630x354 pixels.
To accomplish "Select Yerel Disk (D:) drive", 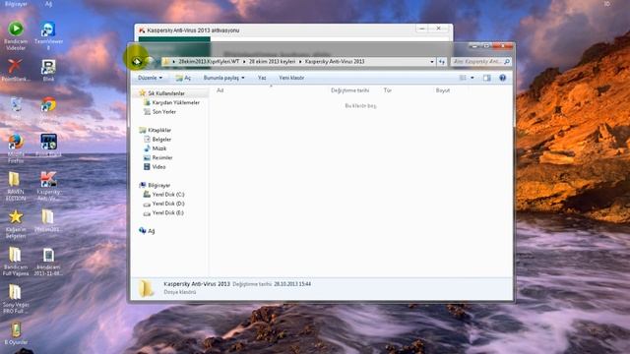I will click(164, 204).
